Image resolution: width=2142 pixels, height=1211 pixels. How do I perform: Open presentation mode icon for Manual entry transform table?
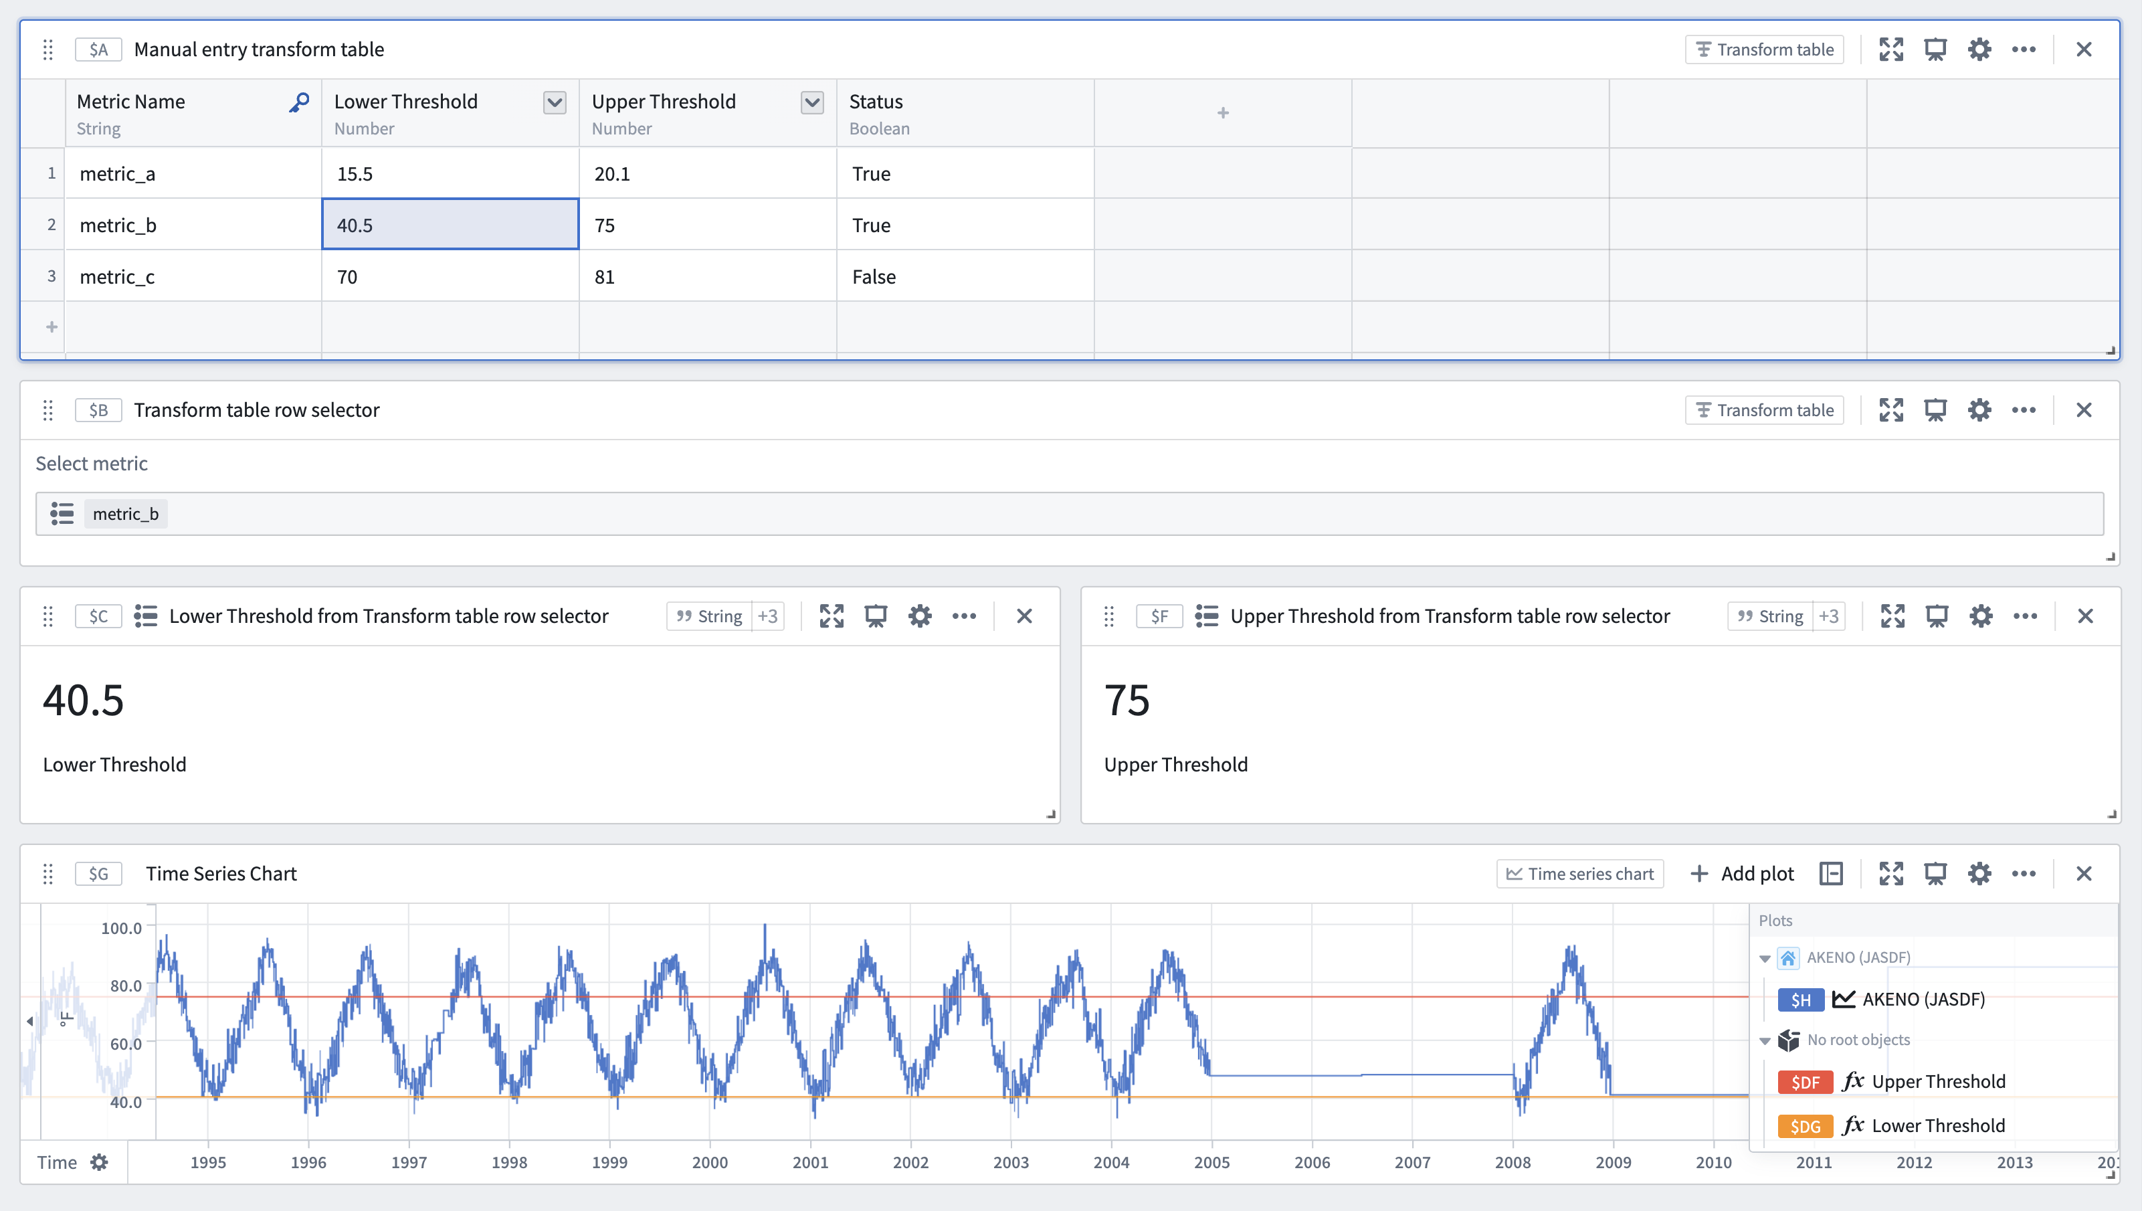(x=1935, y=49)
